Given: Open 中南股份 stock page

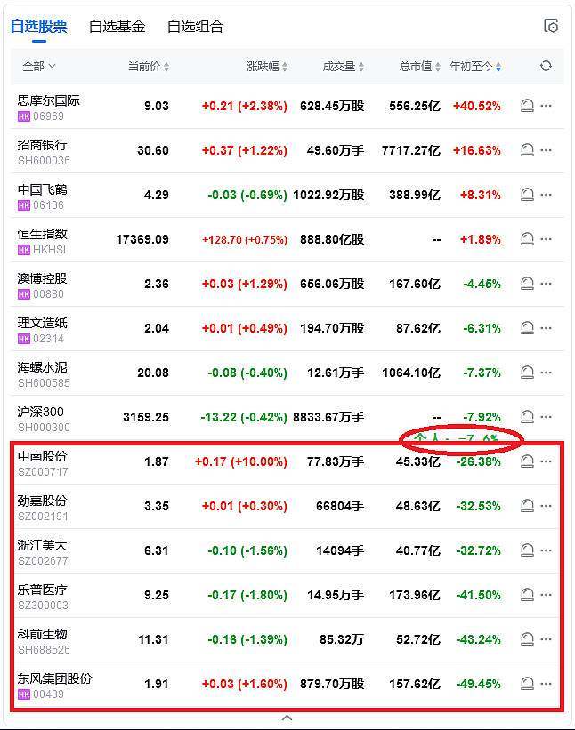Looking at the screenshot, I should click(x=43, y=456).
